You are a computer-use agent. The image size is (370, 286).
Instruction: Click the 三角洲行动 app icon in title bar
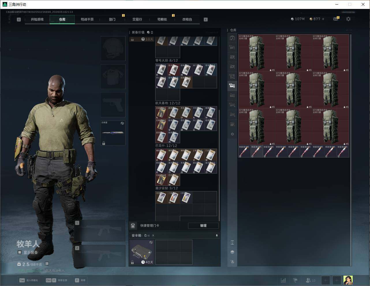click(5, 4)
